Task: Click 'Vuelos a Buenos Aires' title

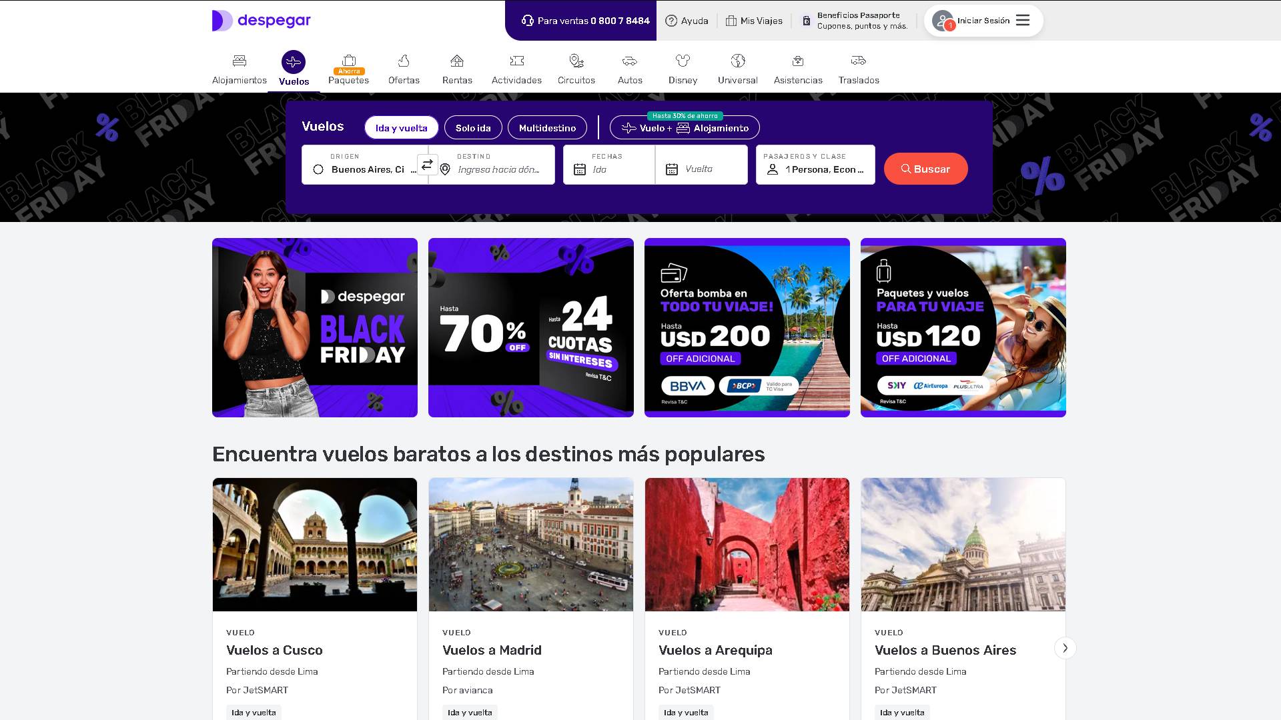Action: point(945,650)
